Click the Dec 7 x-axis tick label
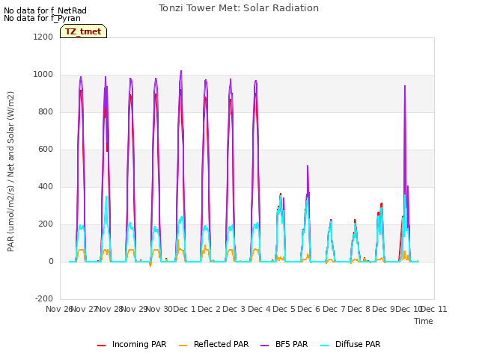This screenshot has width=479, height=359. 334,309
